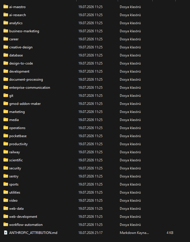Select the gmod-addon-maker folder name
Screen dimensions: 190x242
click(x=25, y=104)
